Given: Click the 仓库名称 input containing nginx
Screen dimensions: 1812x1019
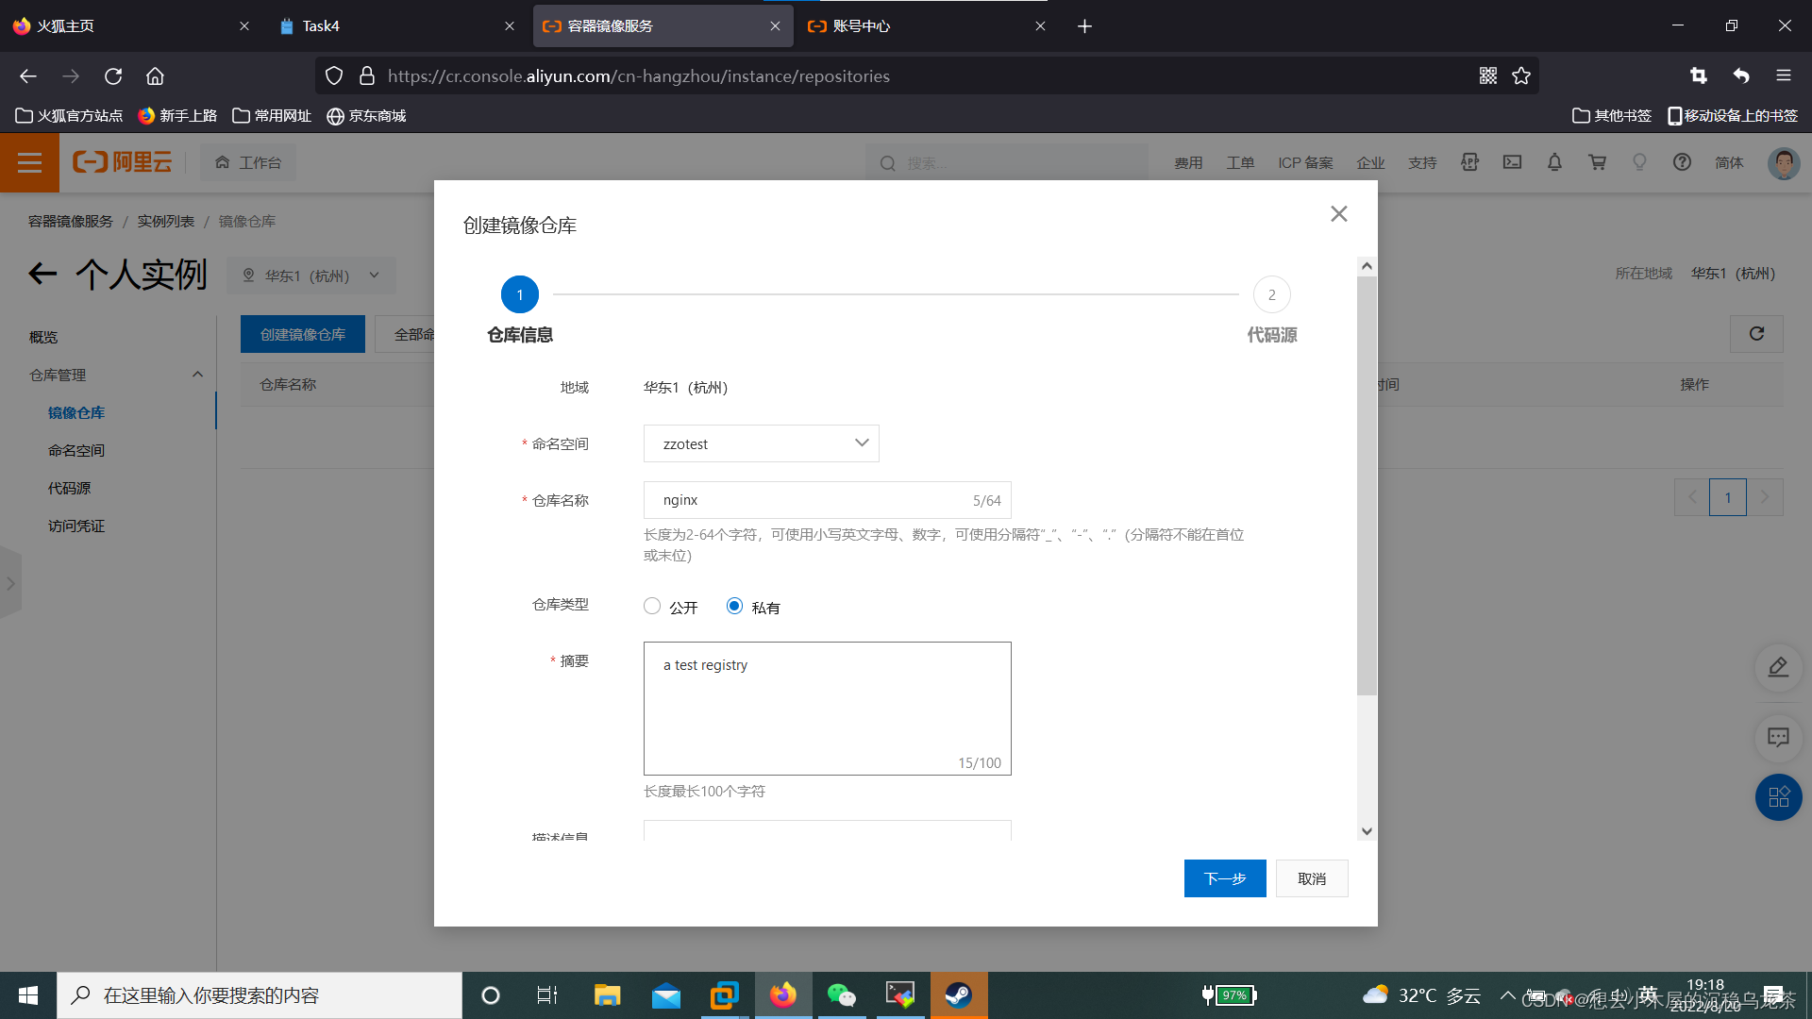Looking at the screenshot, I should click(812, 500).
